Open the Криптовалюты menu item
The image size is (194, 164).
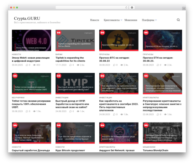pyautogui.click(x=112, y=20)
